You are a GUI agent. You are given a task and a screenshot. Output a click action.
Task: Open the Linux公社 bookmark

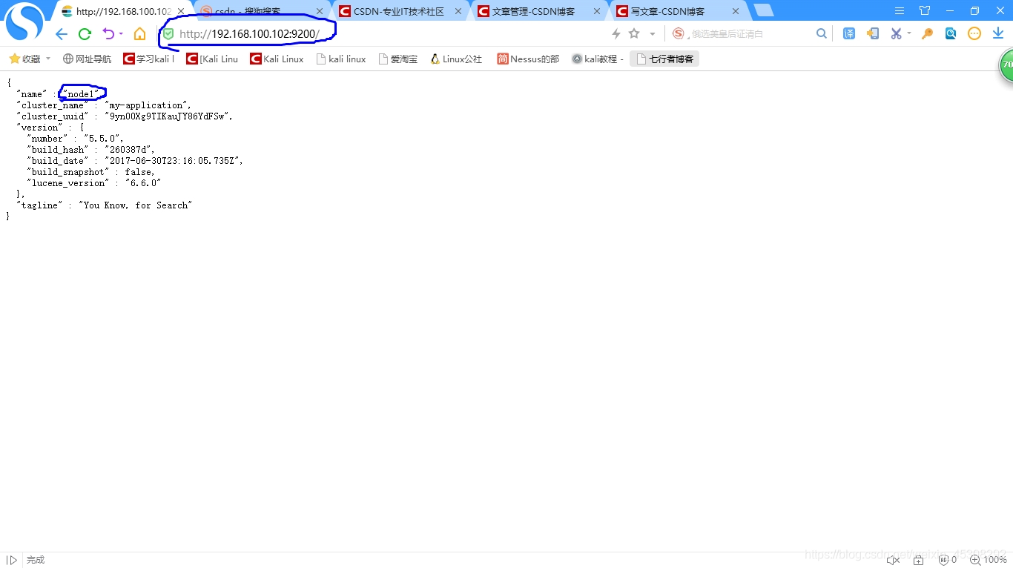click(456, 59)
